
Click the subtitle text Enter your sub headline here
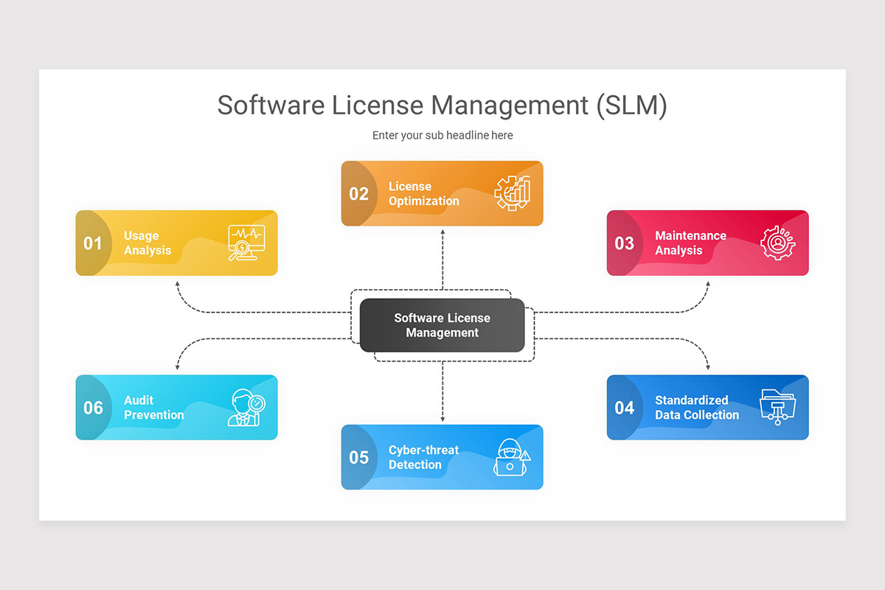[x=442, y=135]
